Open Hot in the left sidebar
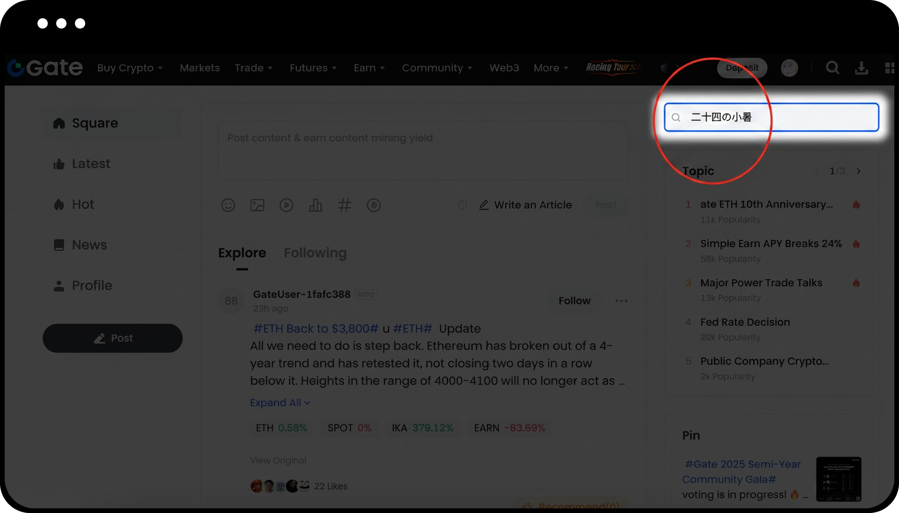Image resolution: width=899 pixels, height=513 pixels. click(x=83, y=205)
